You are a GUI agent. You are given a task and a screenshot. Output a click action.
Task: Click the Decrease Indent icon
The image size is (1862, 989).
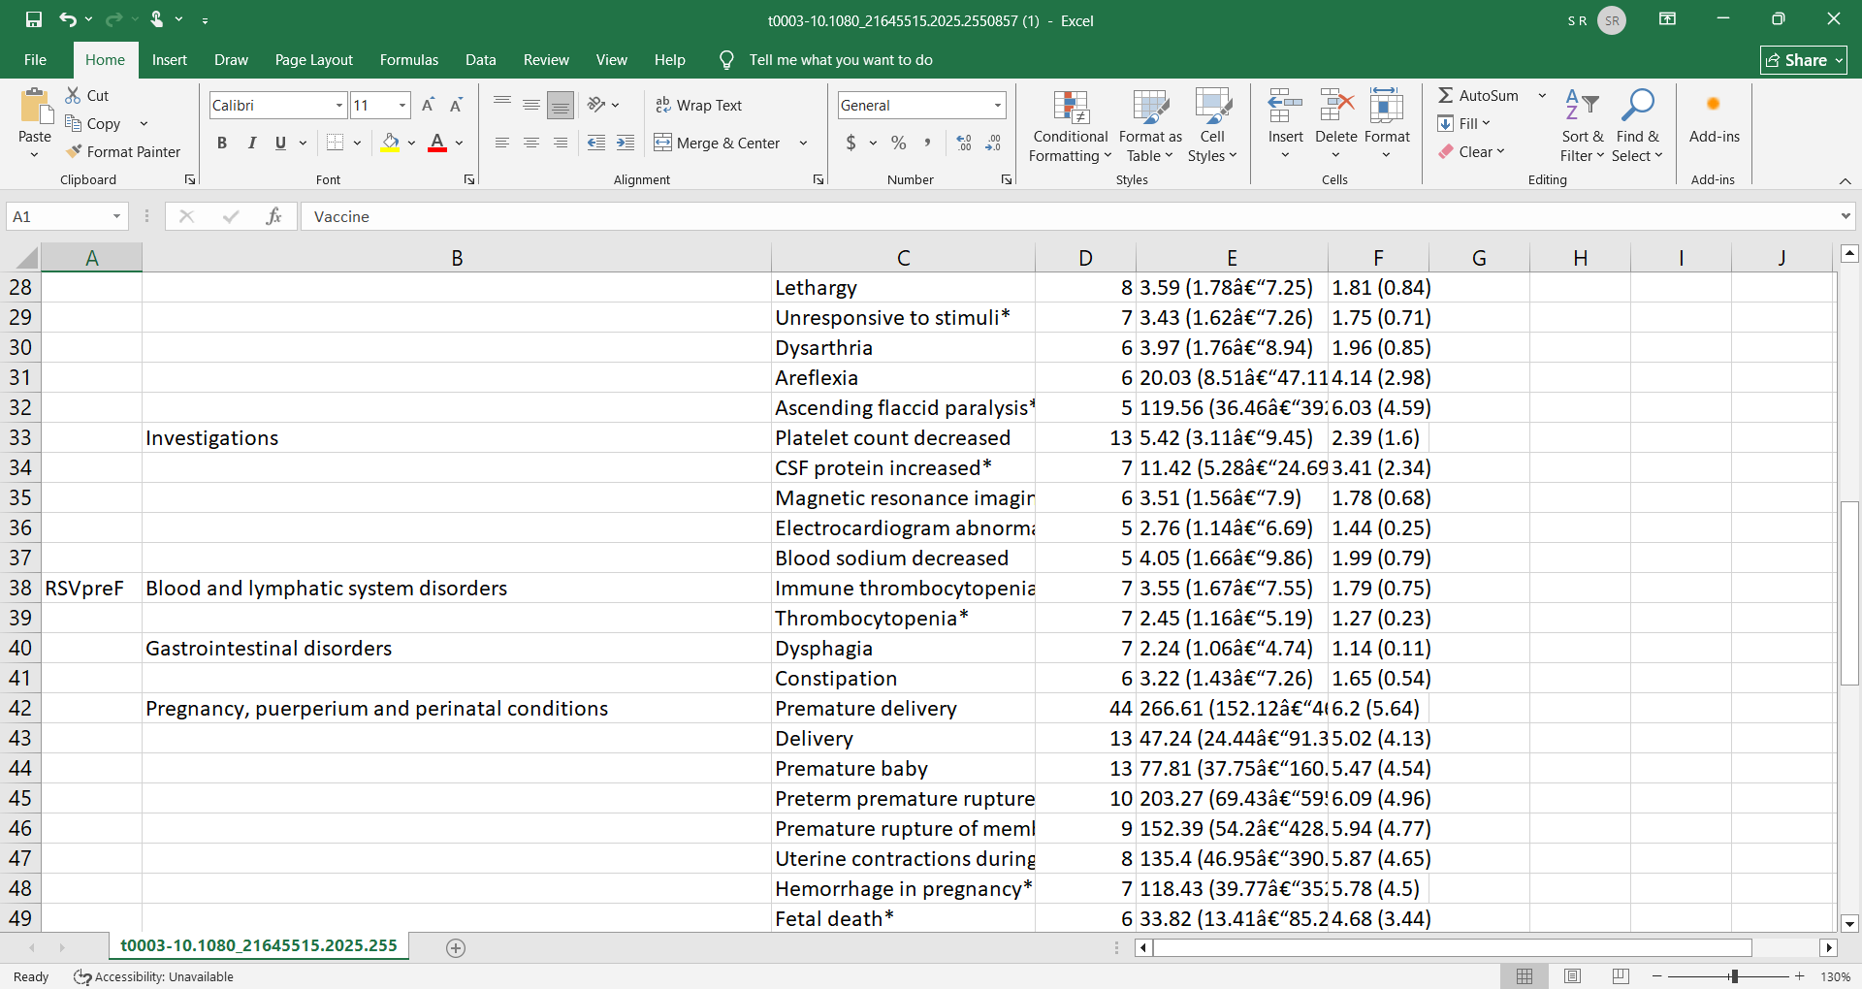596,143
